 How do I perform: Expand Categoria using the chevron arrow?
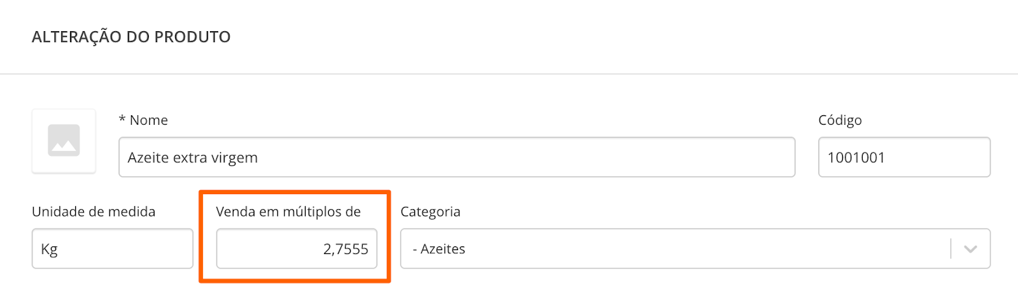tap(970, 249)
